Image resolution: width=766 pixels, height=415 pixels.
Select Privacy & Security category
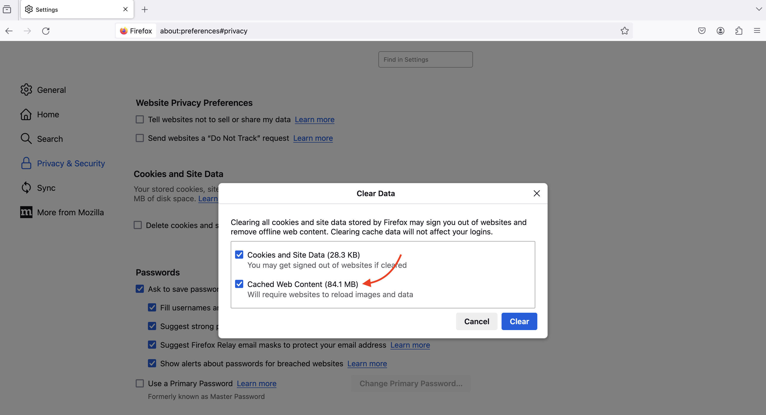coord(63,163)
